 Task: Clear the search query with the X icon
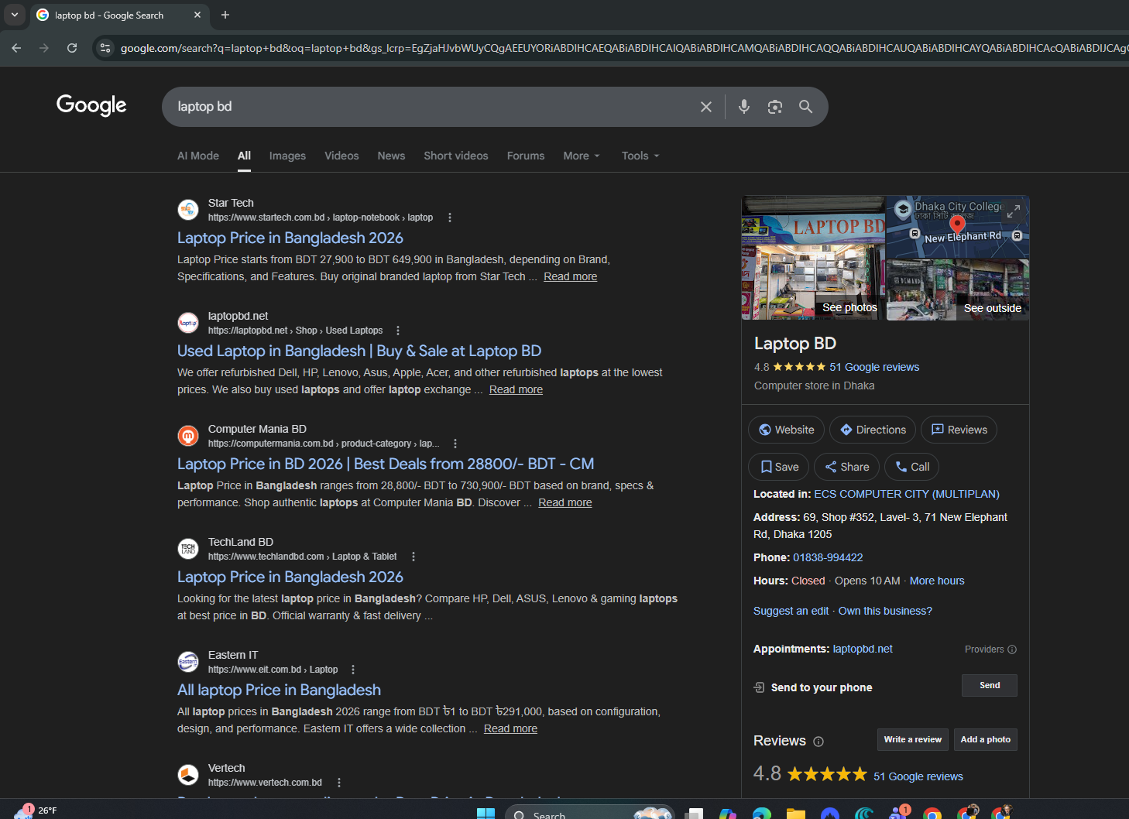point(705,106)
